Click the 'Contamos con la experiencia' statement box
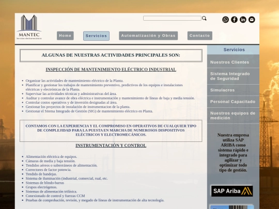This screenshot has height=209, width=279. click(x=111, y=131)
